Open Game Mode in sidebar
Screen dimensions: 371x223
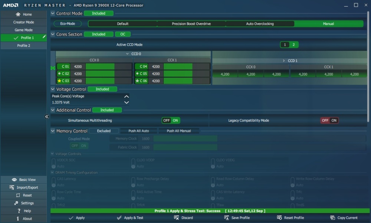click(24, 30)
